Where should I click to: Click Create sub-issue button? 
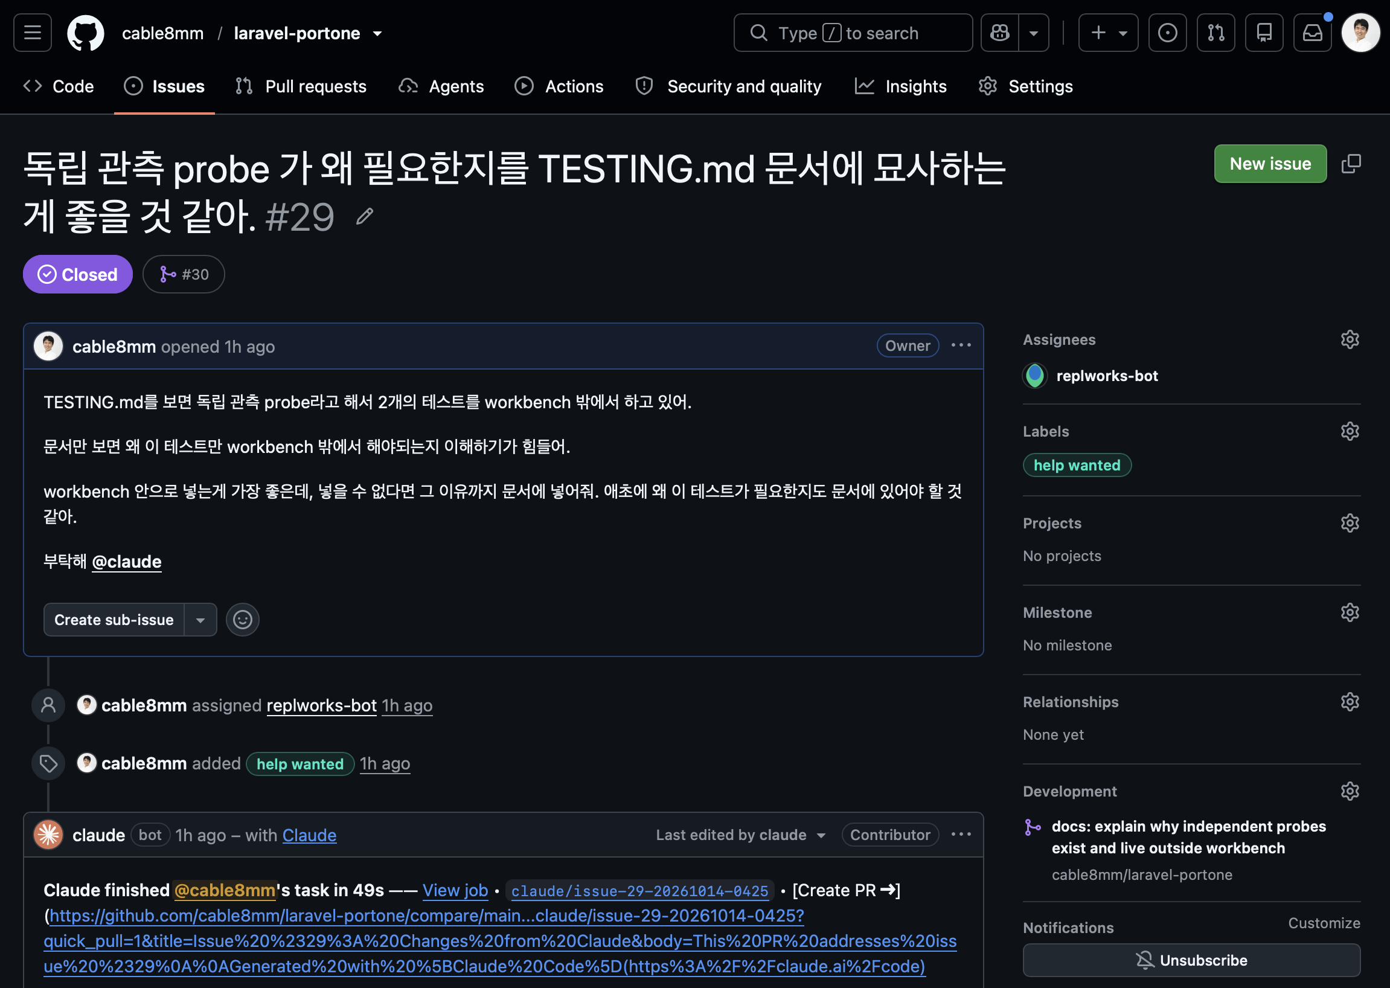pyautogui.click(x=114, y=620)
